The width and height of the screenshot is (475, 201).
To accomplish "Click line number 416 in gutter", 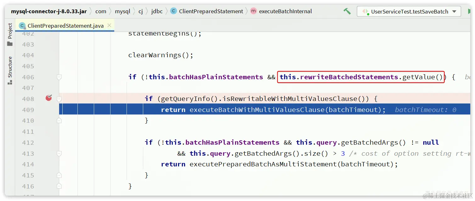I will click(x=28, y=186).
